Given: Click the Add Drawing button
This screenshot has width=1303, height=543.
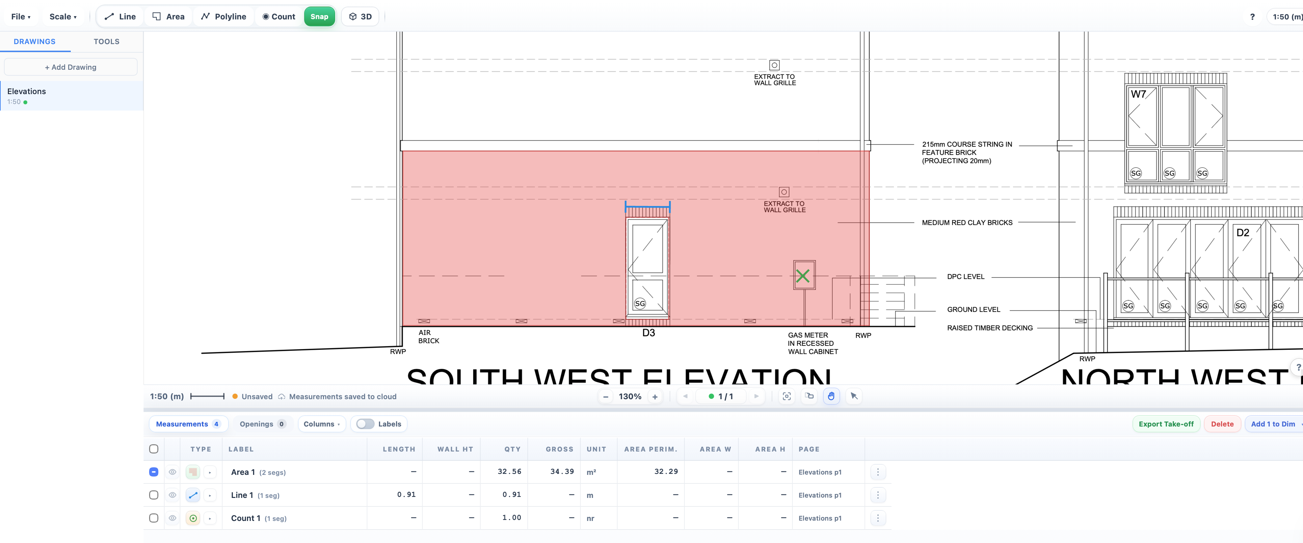Looking at the screenshot, I should pos(70,67).
